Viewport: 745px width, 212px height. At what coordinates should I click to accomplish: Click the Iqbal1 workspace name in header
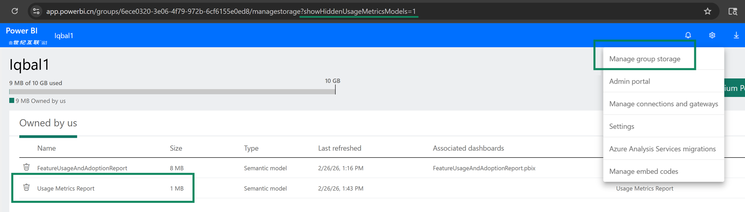(x=64, y=35)
